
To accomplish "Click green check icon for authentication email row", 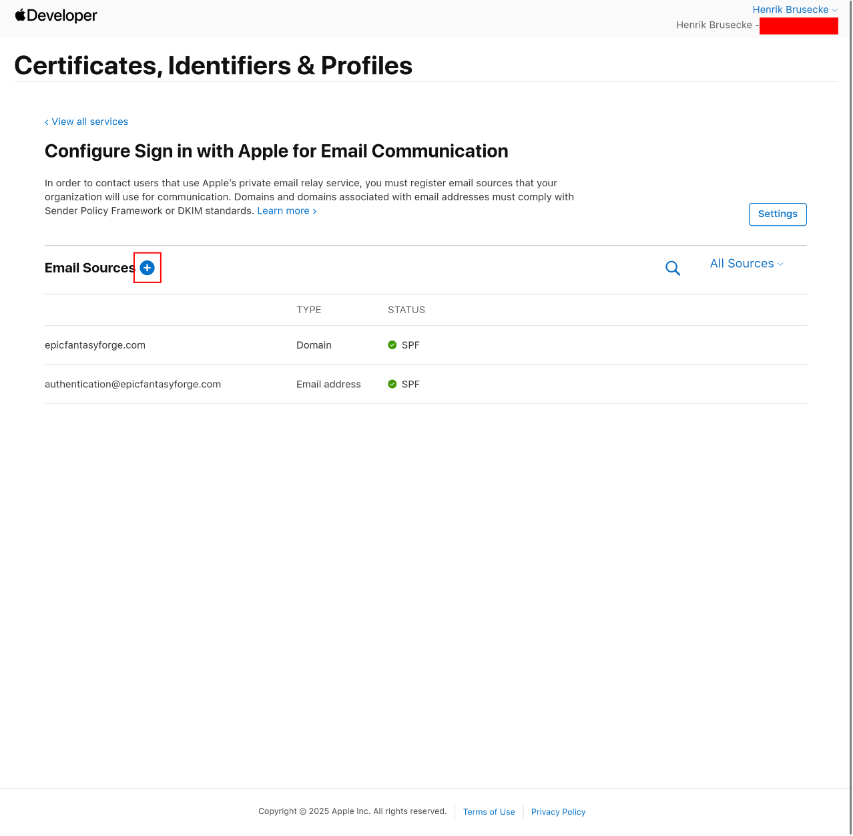I will pyautogui.click(x=392, y=384).
